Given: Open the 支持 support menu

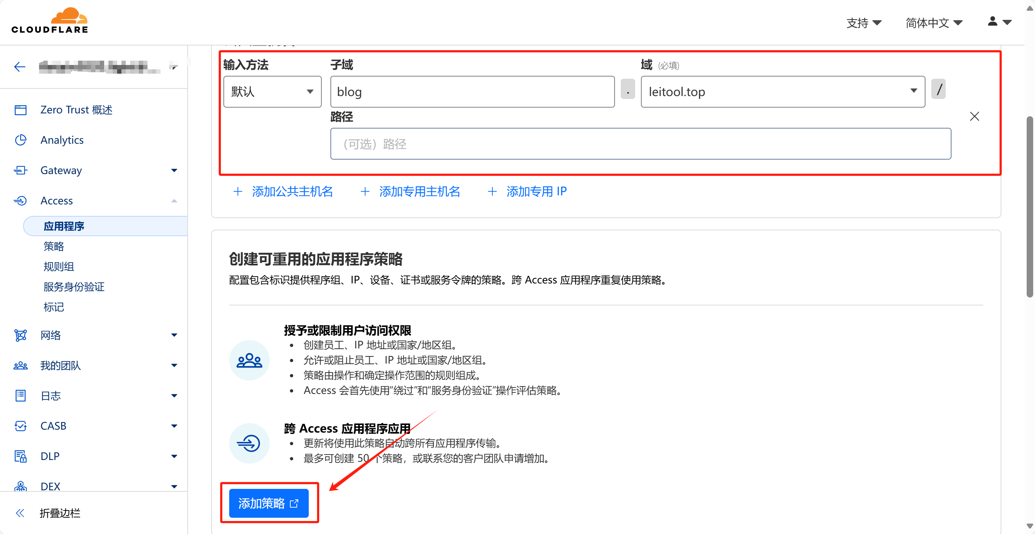Looking at the screenshot, I should [864, 23].
